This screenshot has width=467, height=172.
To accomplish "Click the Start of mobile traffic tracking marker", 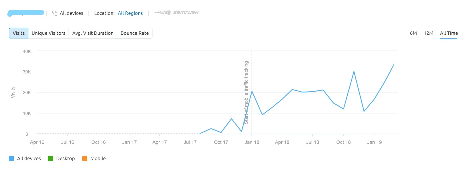I will 246,92.
